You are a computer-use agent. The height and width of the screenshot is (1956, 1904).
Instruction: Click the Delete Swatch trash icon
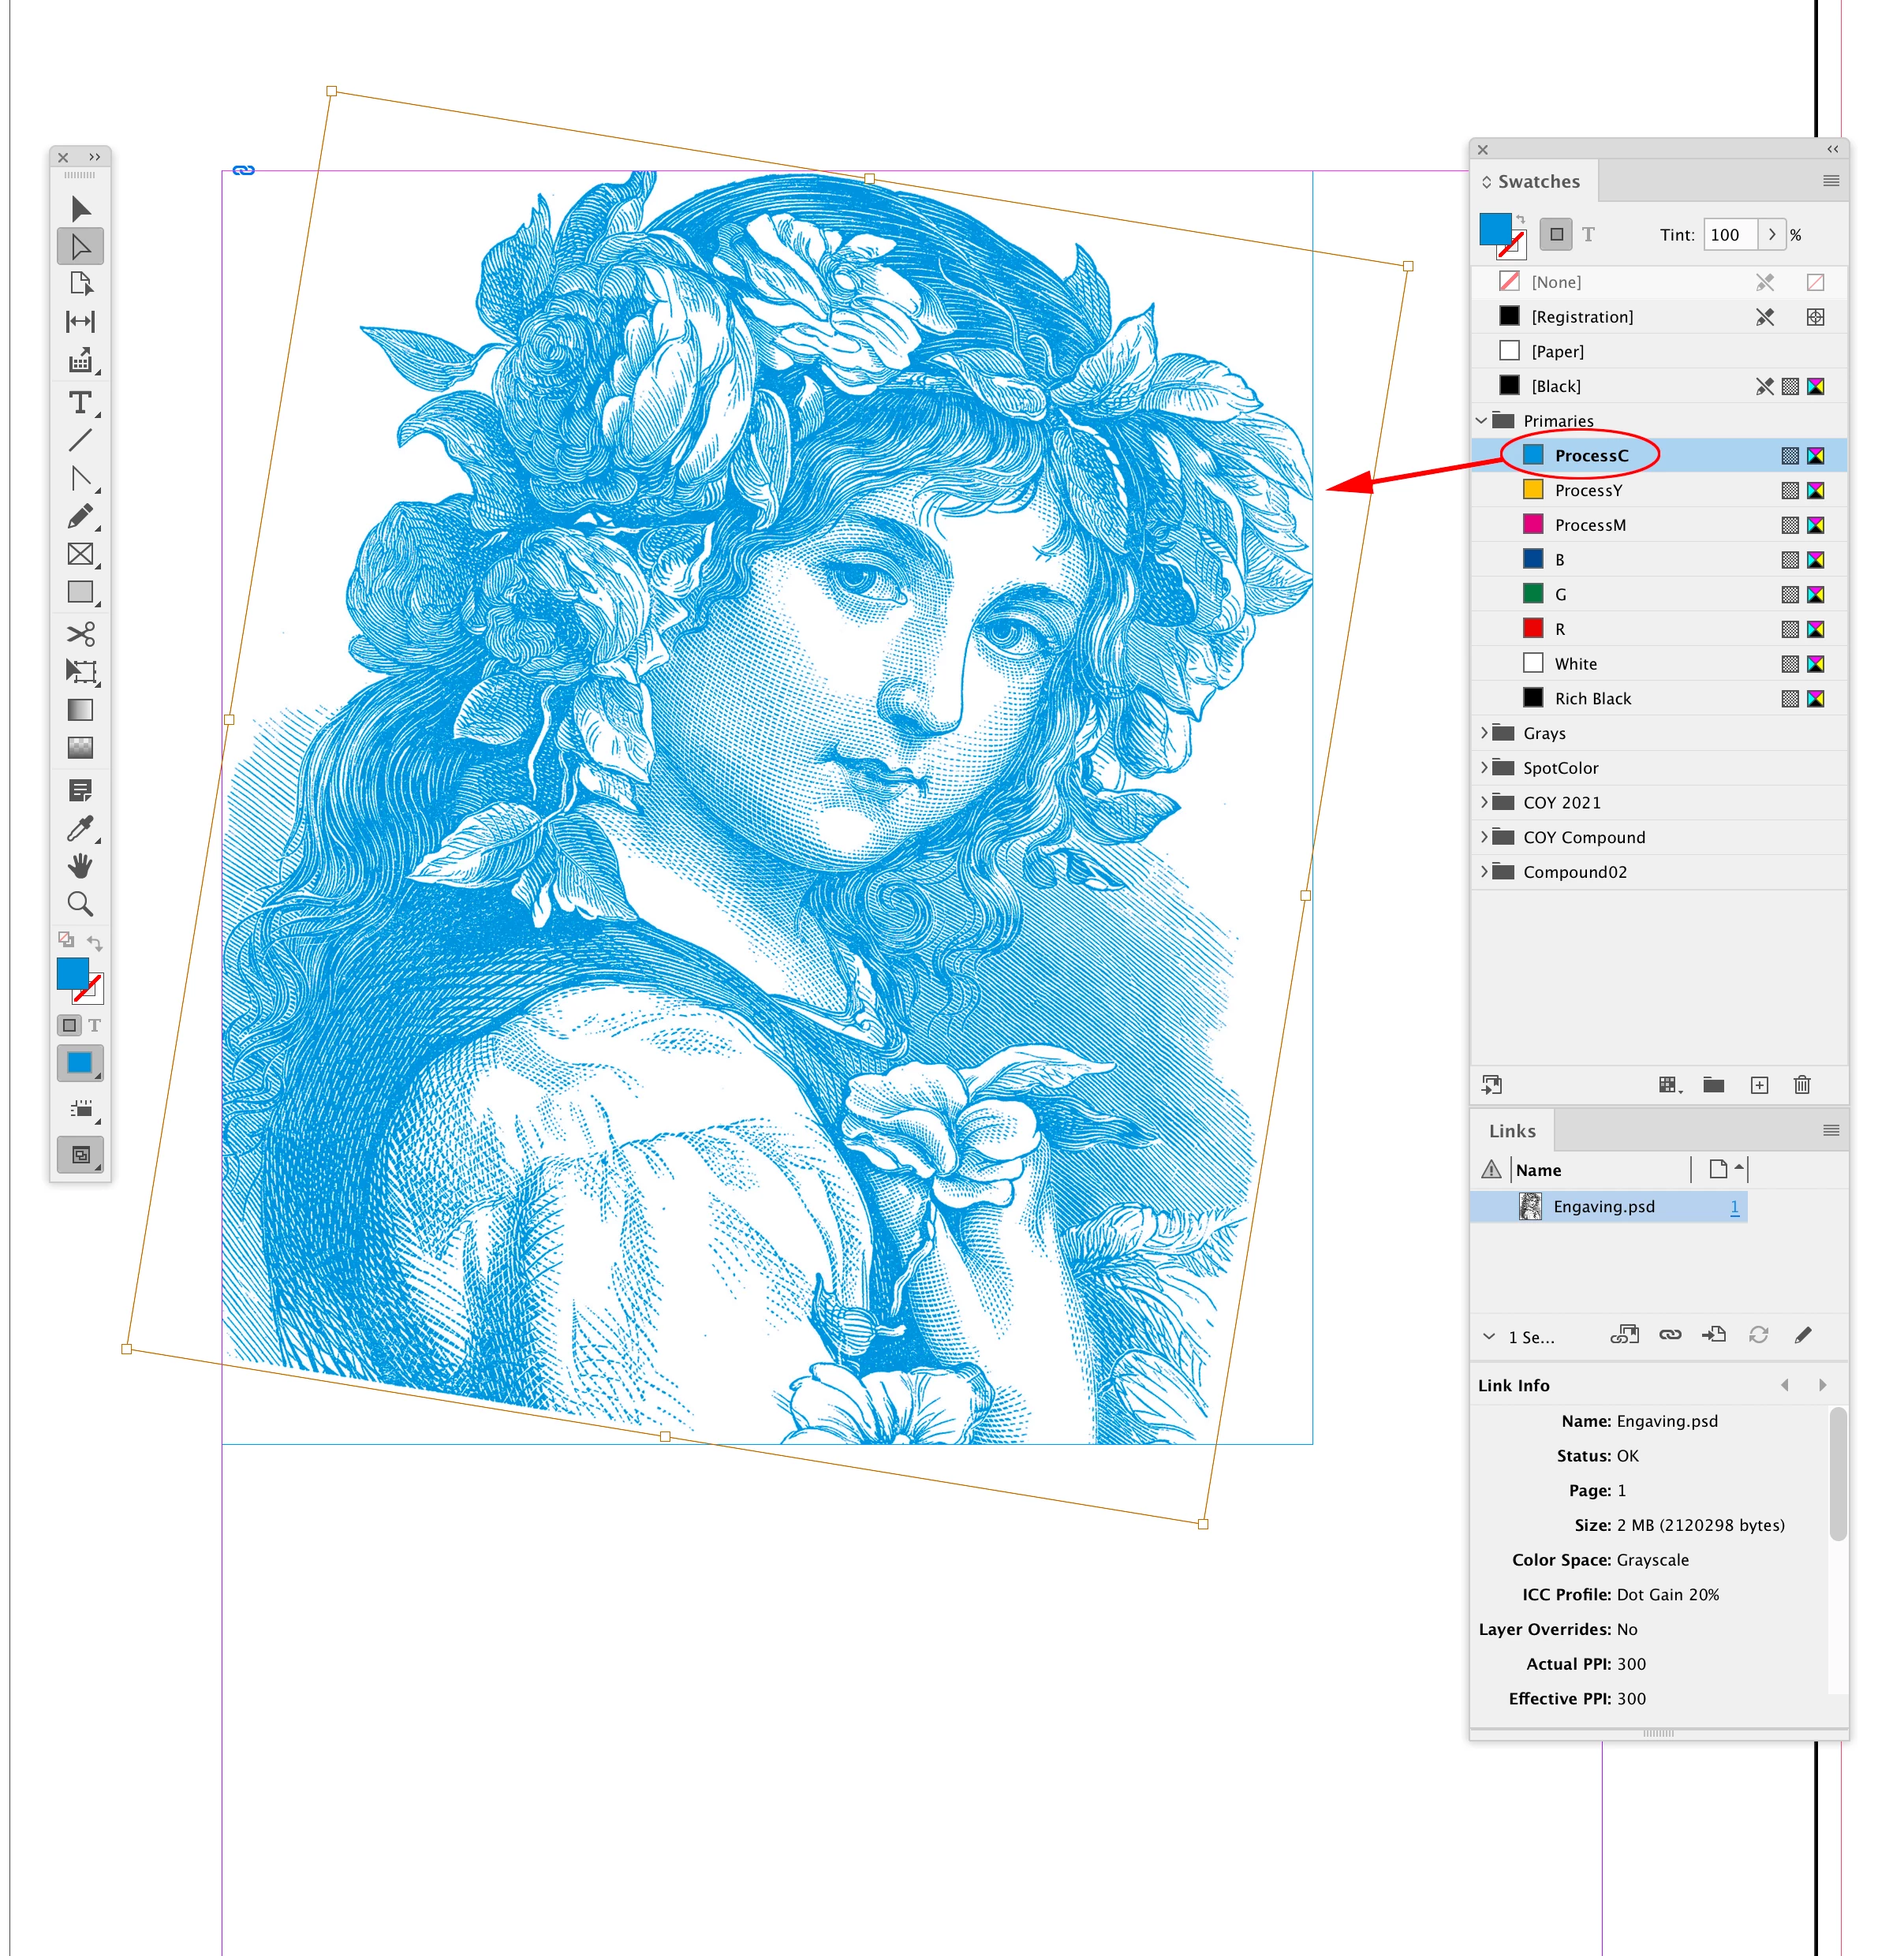(x=1802, y=1085)
